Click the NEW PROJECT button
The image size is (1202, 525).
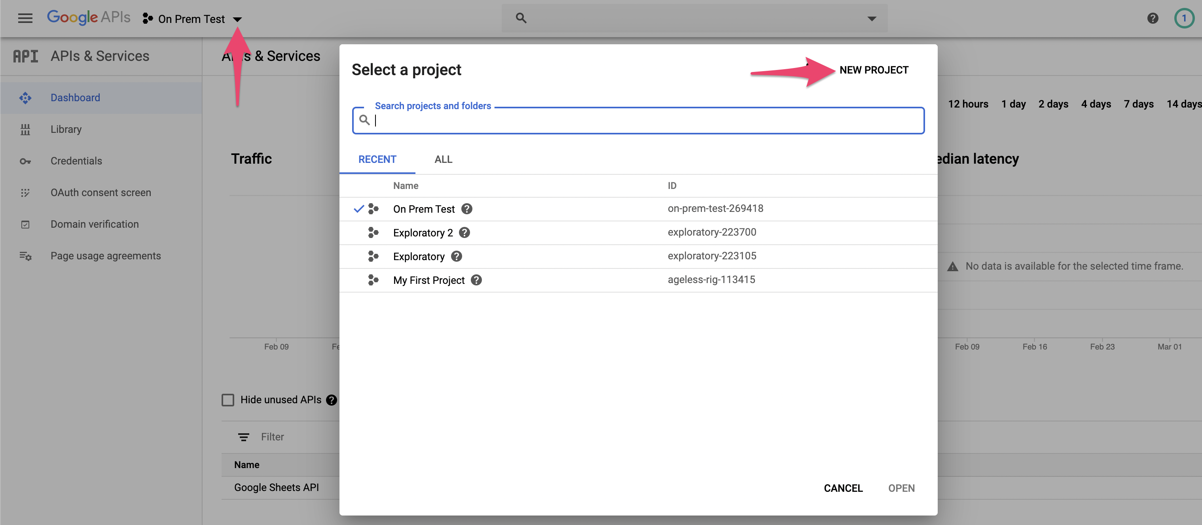coord(874,70)
